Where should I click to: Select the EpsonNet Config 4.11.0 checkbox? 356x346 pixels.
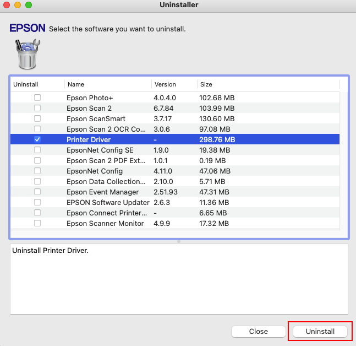pos(37,171)
